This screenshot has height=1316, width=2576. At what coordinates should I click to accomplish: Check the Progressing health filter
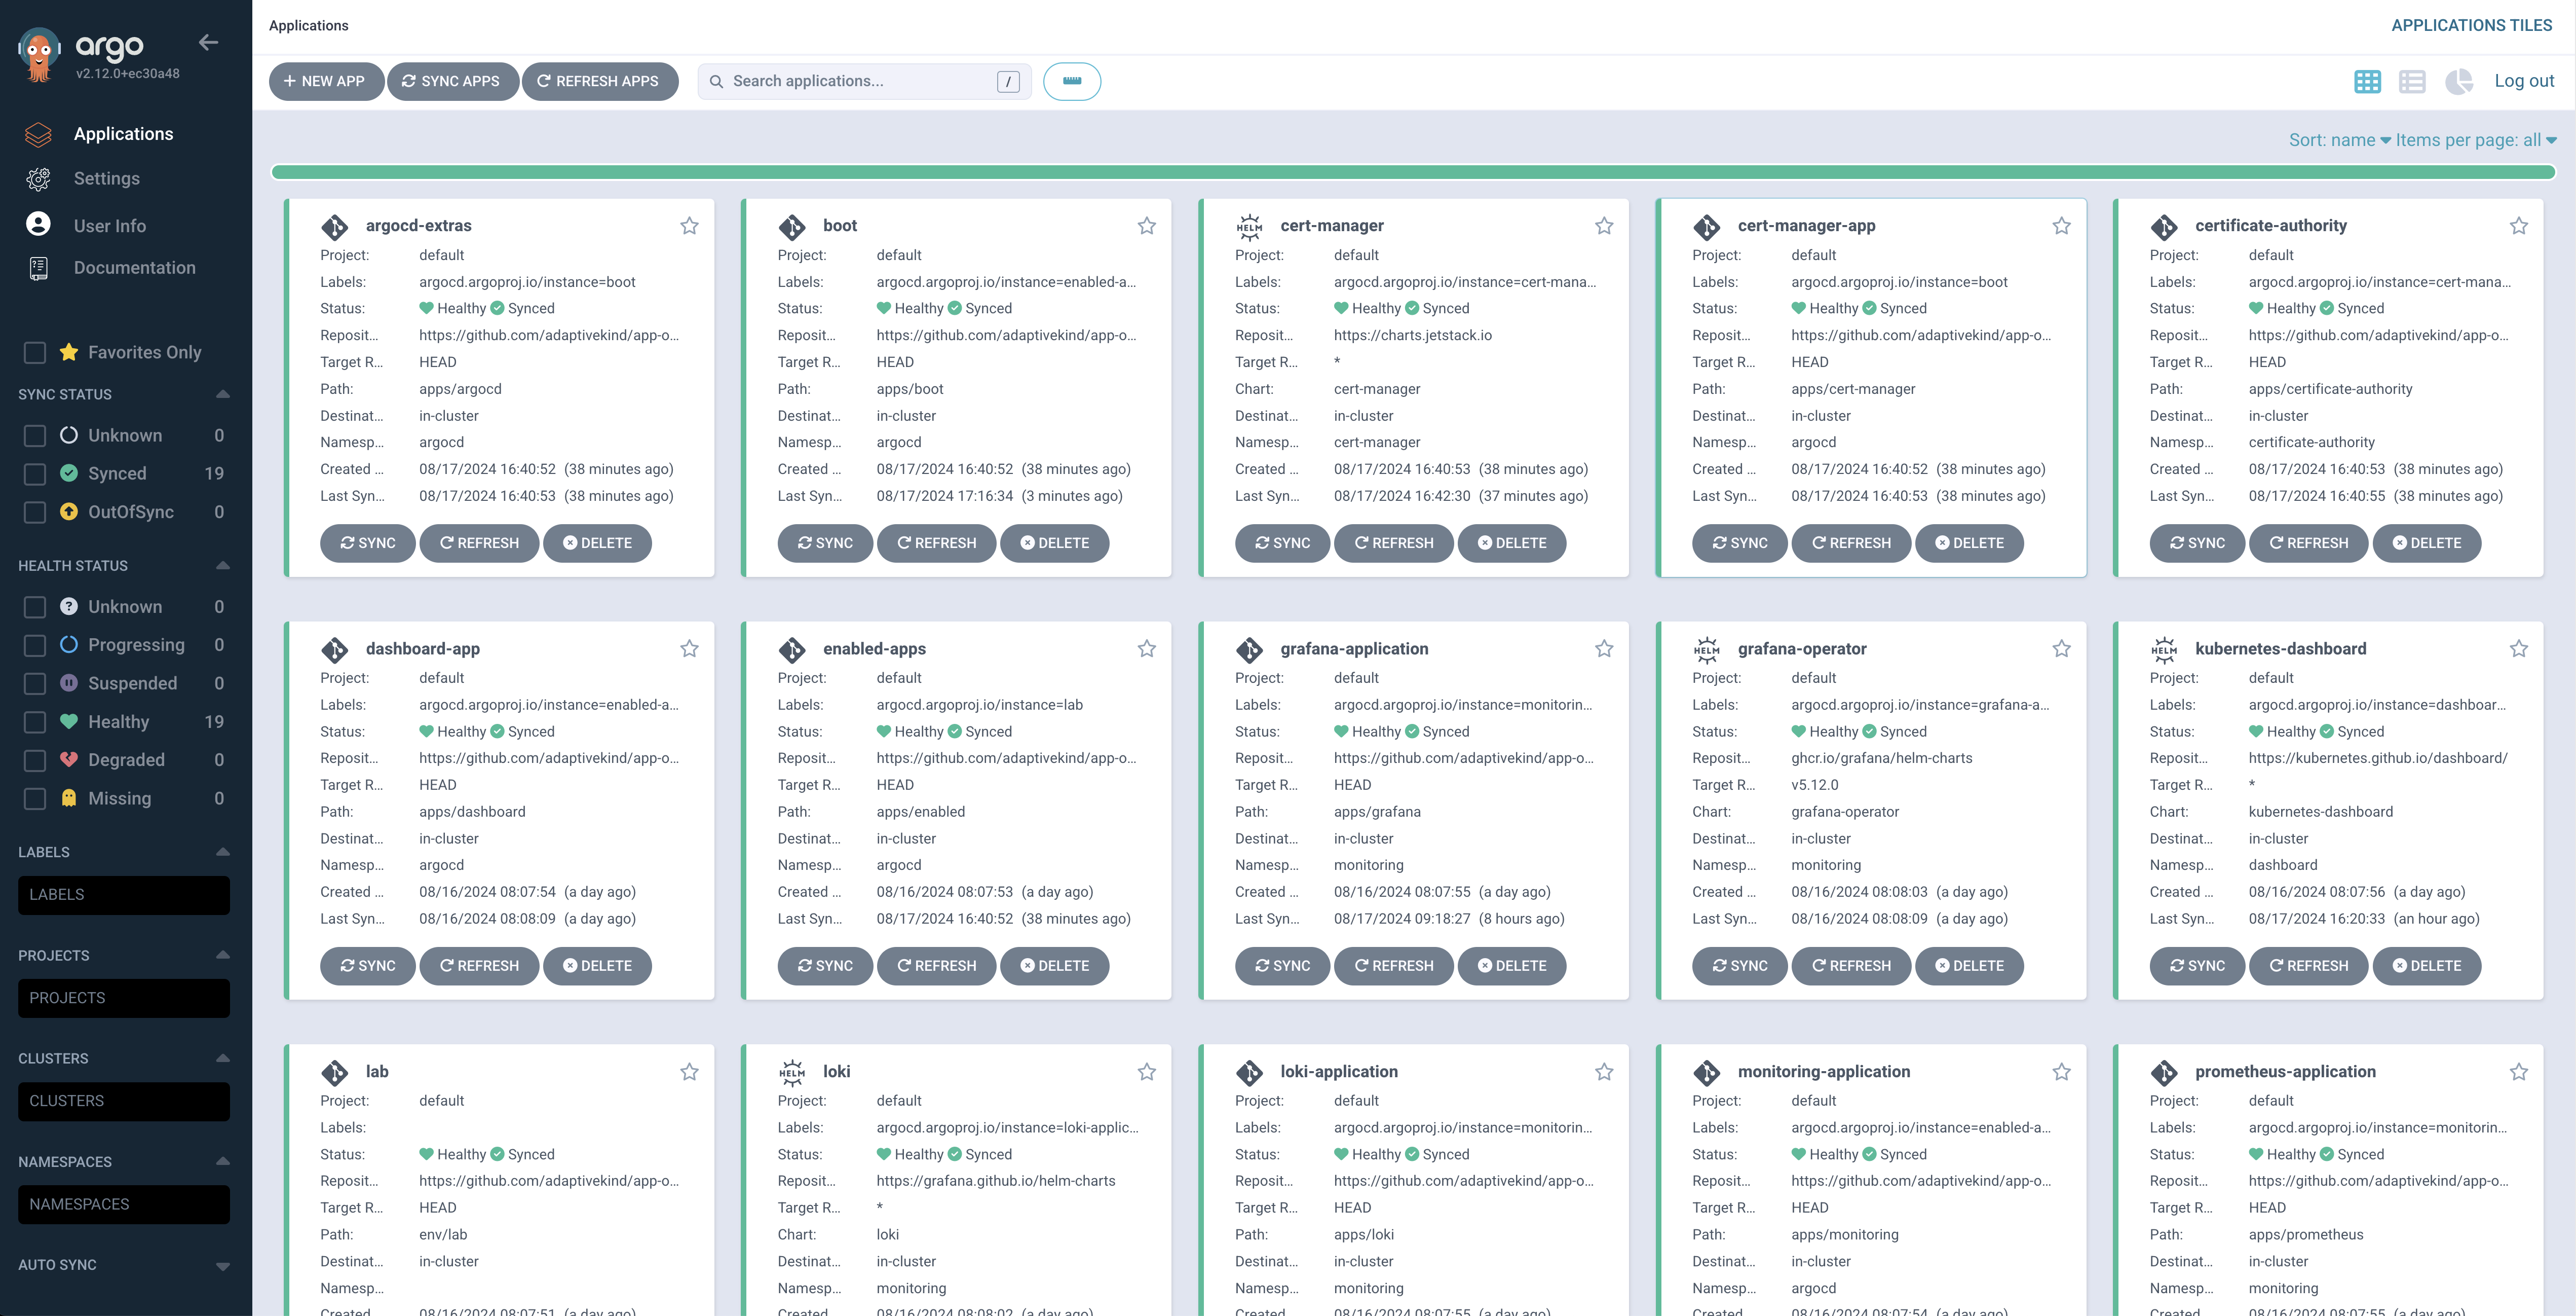[x=35, y=644]
